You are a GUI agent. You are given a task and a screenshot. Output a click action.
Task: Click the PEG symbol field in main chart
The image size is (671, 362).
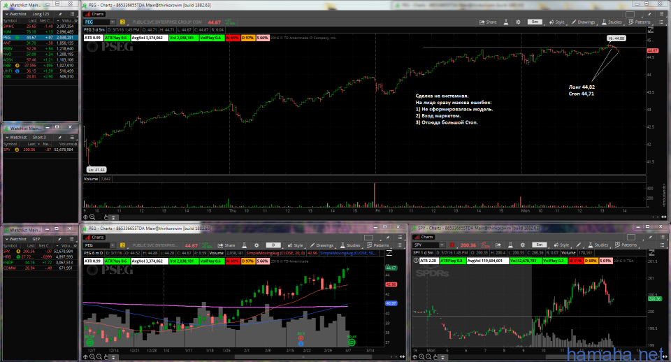tap(96, 22)
